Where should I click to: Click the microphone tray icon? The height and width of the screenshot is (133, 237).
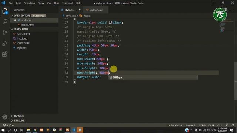tap(196, 130)
